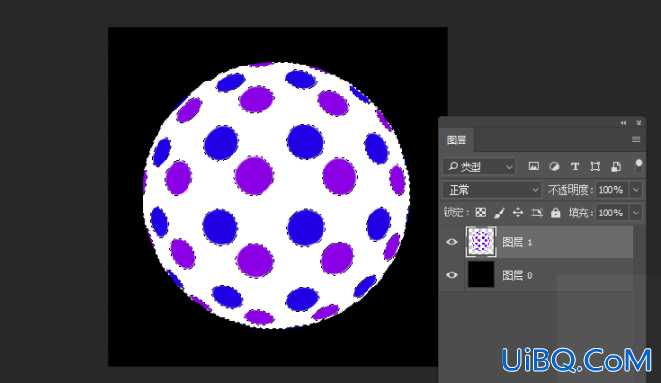Open the 正常 blend mode dropdown
Image resolution: width=661 pixels, height=383 pixels.
coord(491,190)
